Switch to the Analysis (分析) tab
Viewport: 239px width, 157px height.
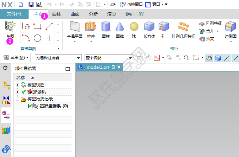tap(93, 14)
